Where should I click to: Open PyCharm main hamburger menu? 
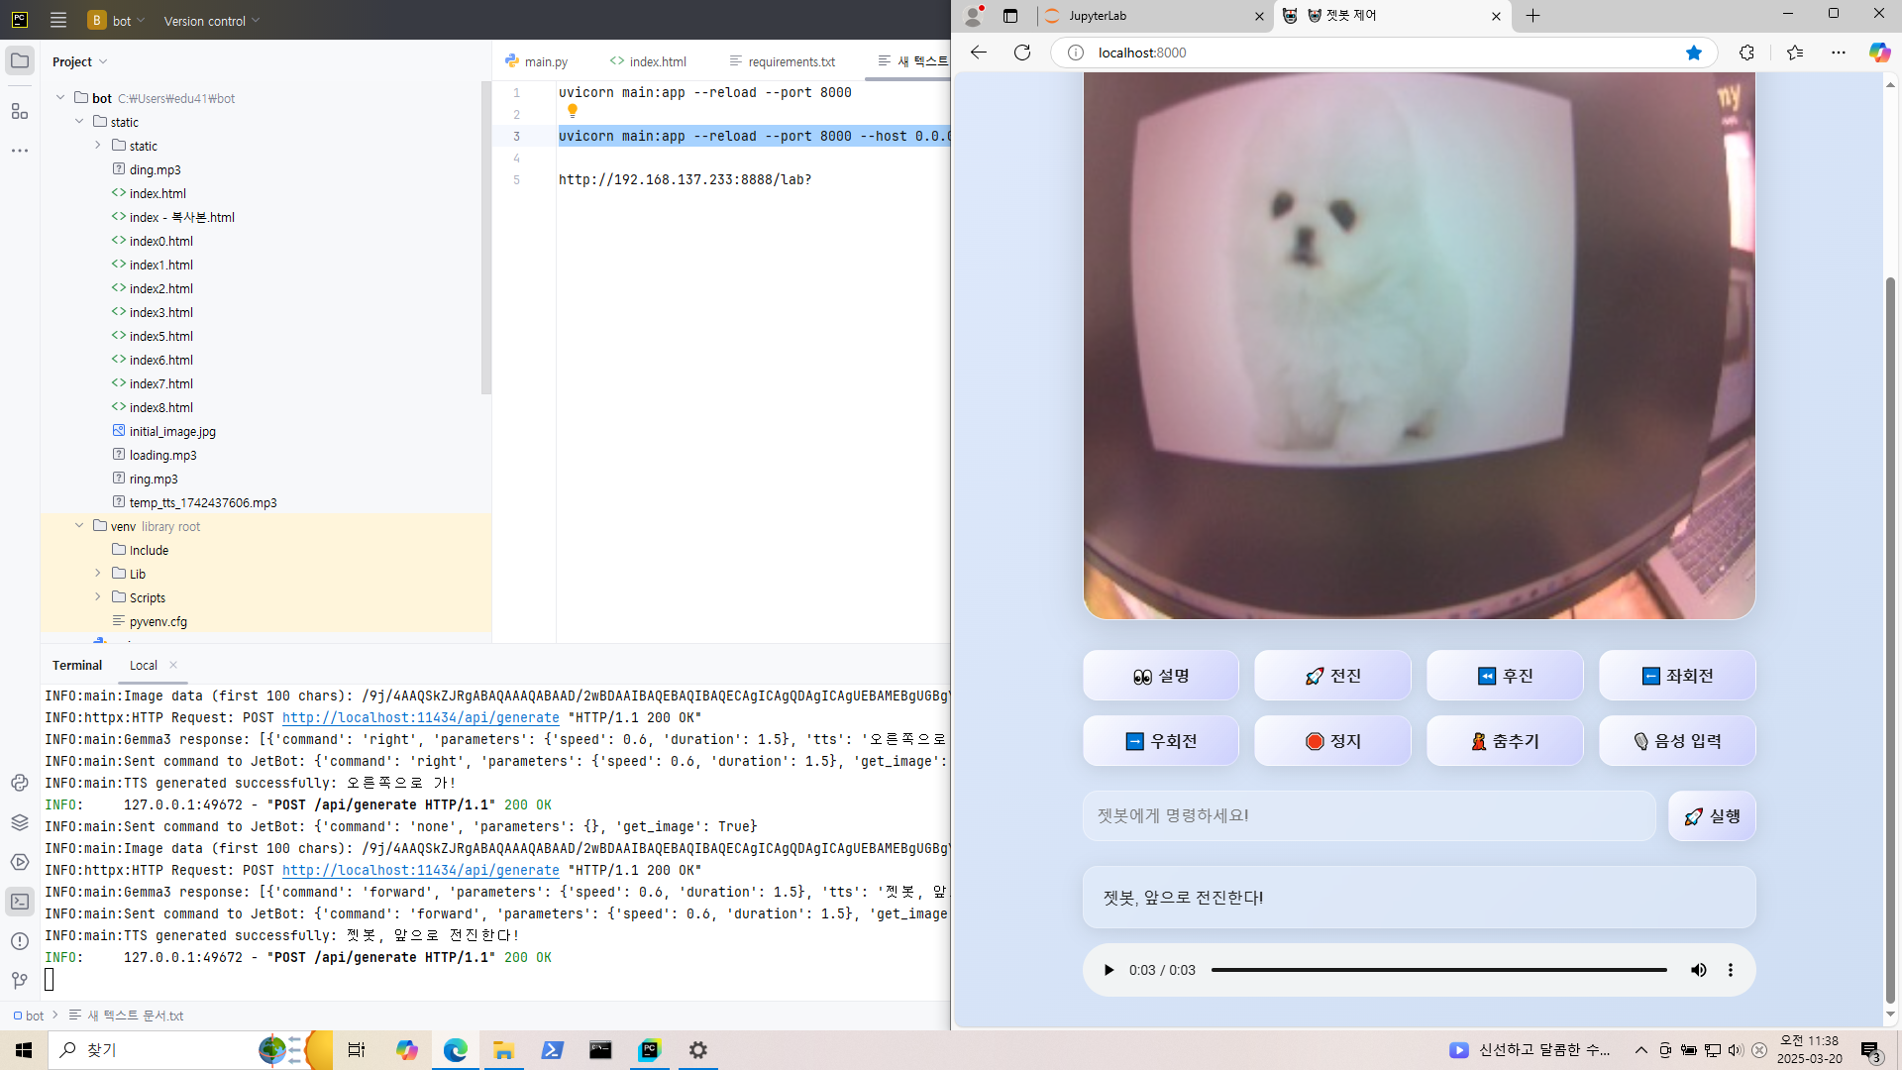[58, 20]
